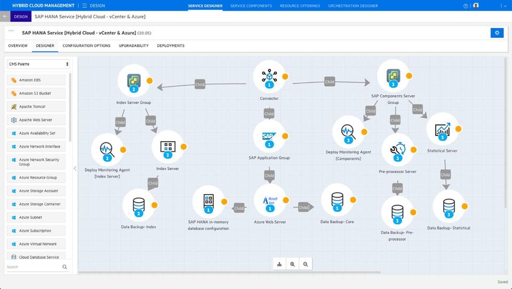Click the Pre-processor Server node icon

397,150
